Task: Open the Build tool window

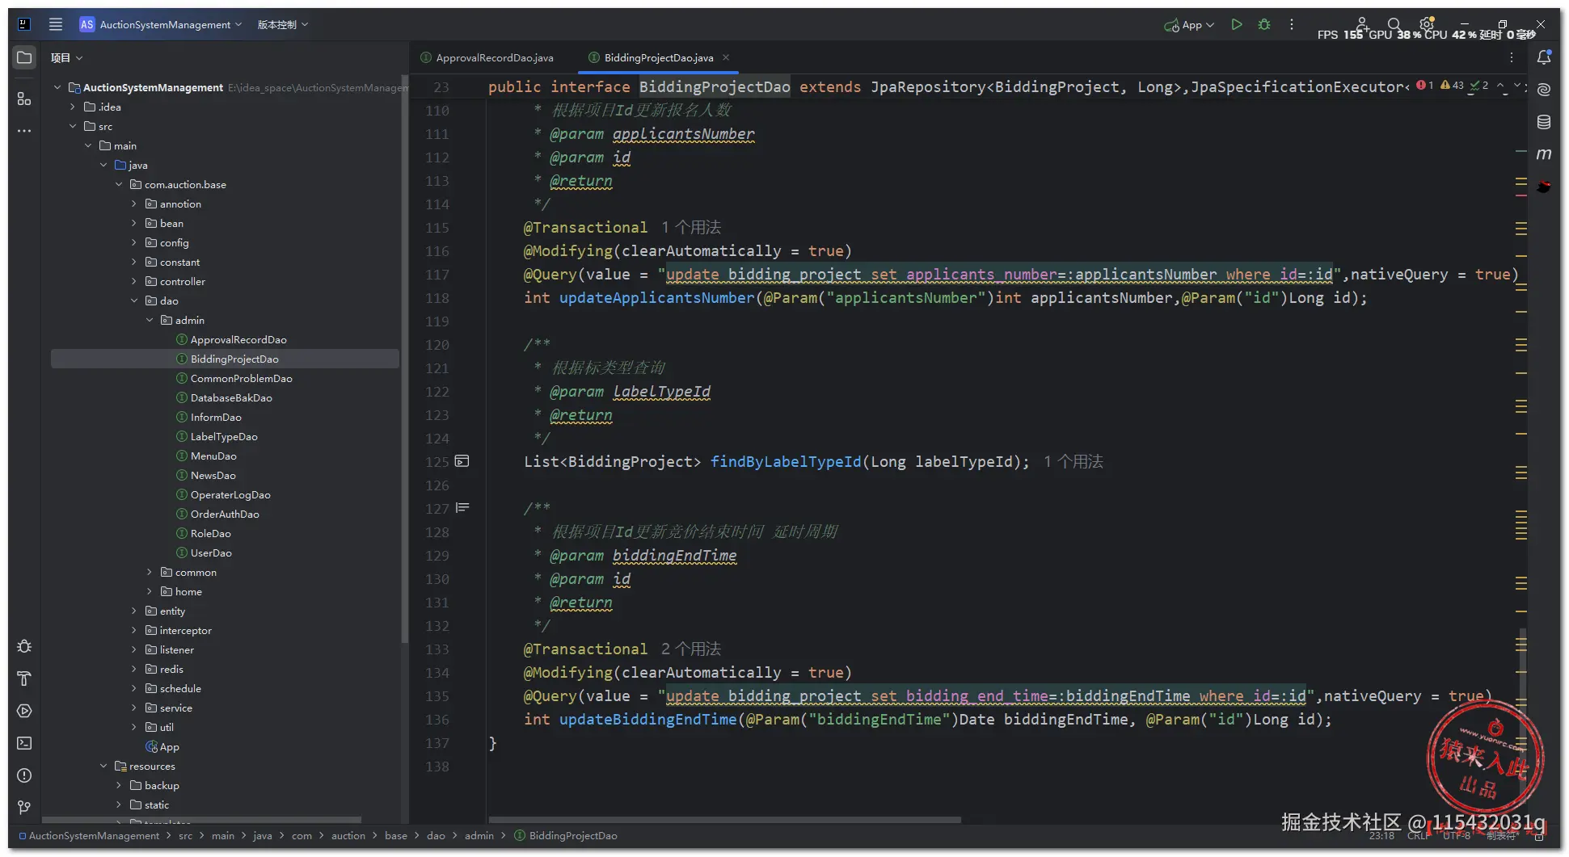Action: click(24, 678)
